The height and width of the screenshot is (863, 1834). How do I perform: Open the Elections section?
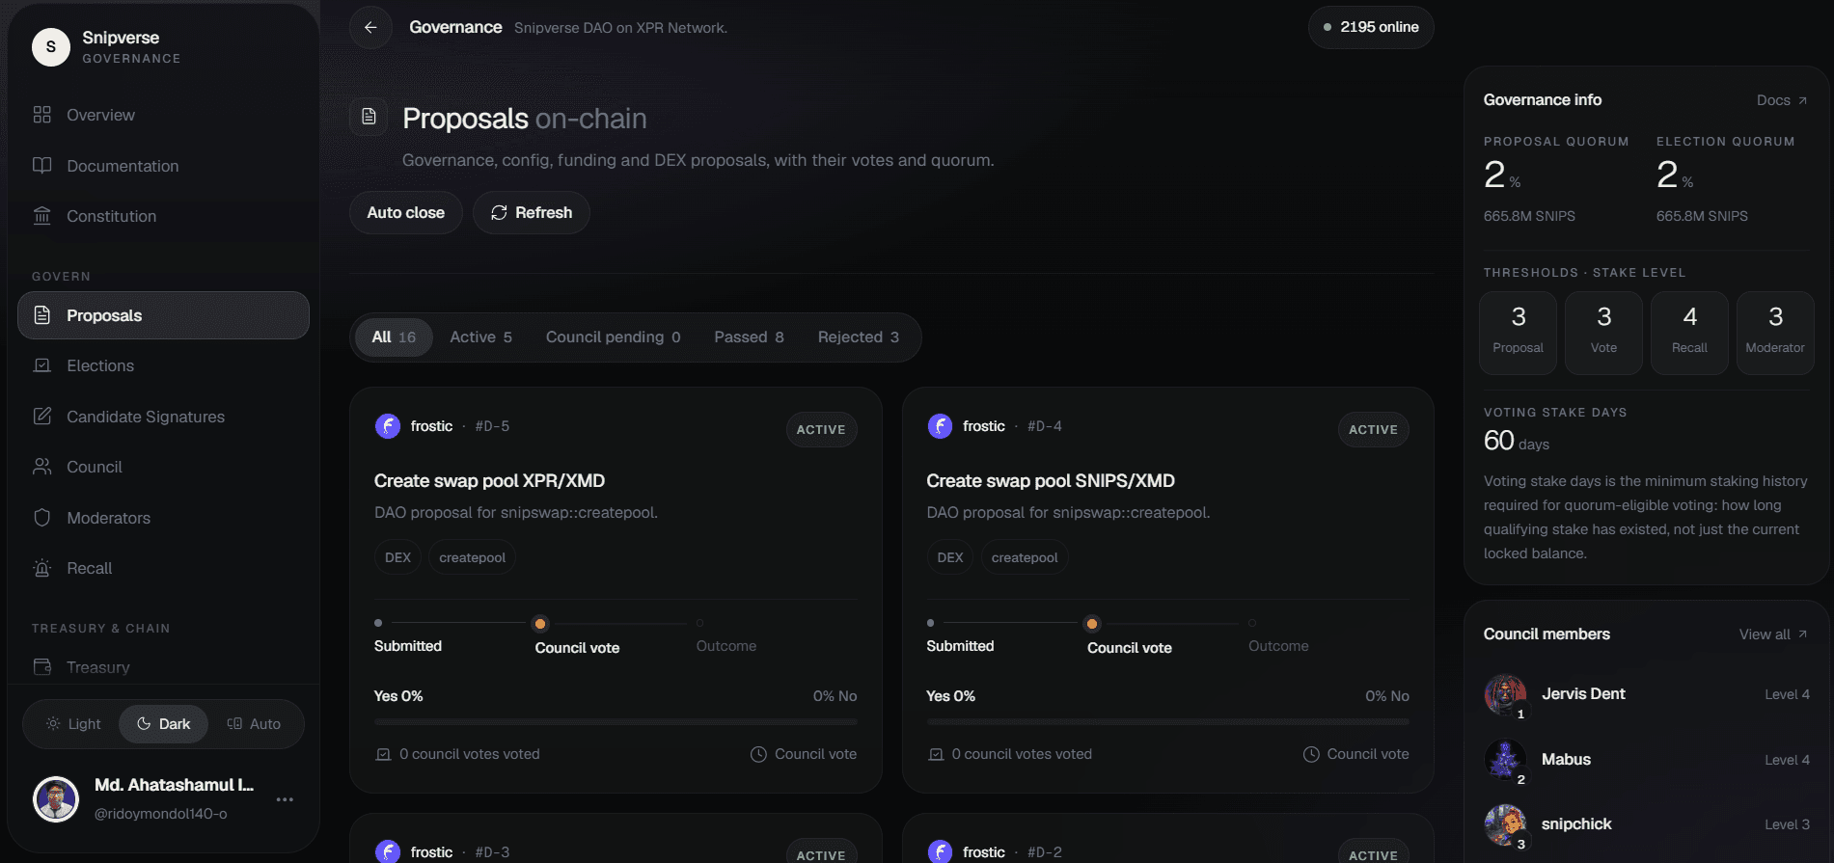tap(163, 365)
